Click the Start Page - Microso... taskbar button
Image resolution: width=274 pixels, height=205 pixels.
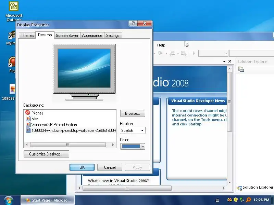point(48,200)
